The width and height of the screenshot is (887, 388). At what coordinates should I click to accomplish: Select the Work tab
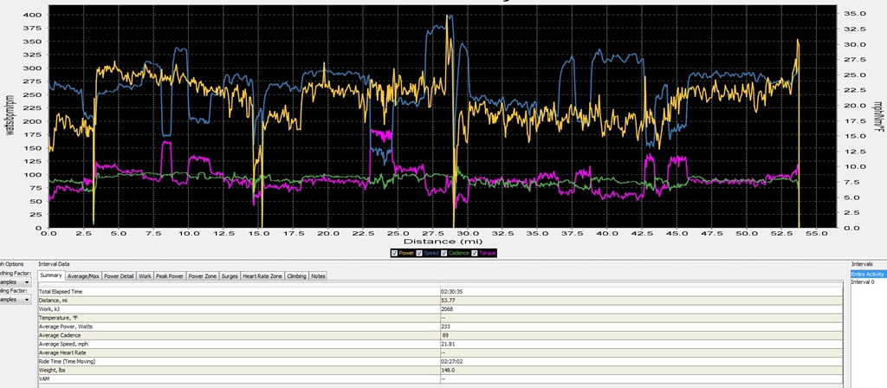[145, 276]
